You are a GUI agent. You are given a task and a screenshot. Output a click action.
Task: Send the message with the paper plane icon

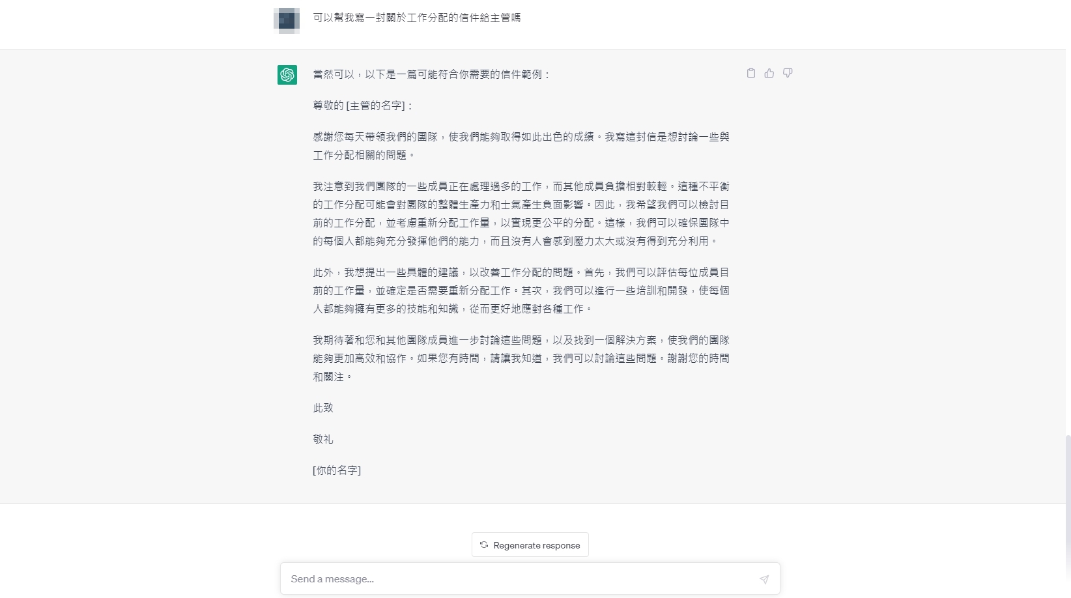764,579
